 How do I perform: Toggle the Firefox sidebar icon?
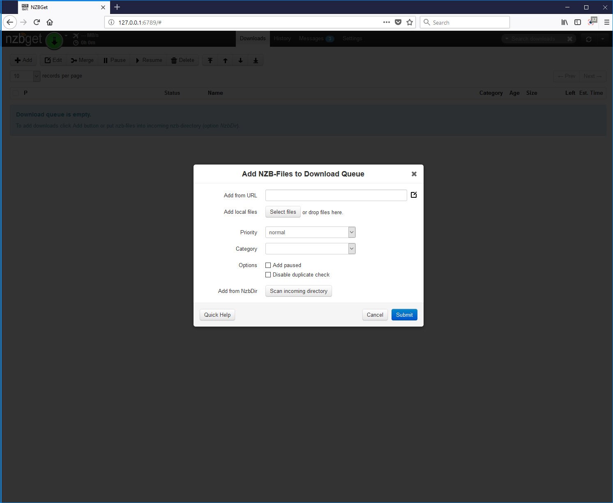(x=578, y=22)
